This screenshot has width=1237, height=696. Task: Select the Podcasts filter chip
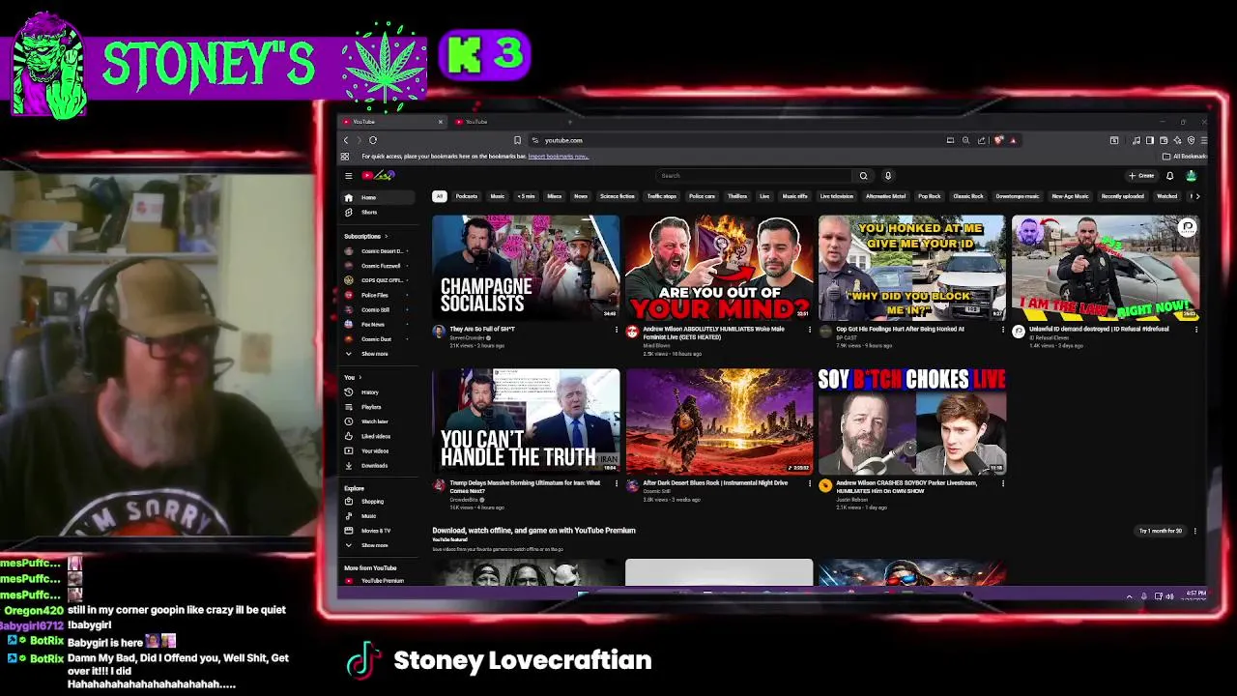[467, 196]
